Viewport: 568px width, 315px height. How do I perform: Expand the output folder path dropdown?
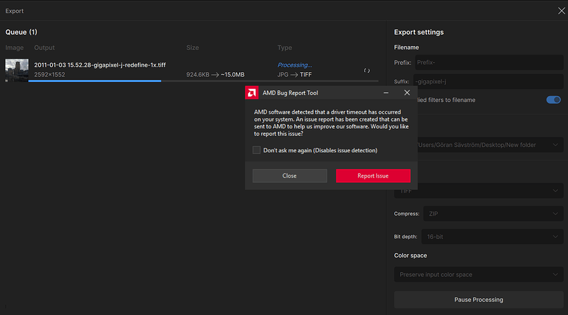[490, 145]
